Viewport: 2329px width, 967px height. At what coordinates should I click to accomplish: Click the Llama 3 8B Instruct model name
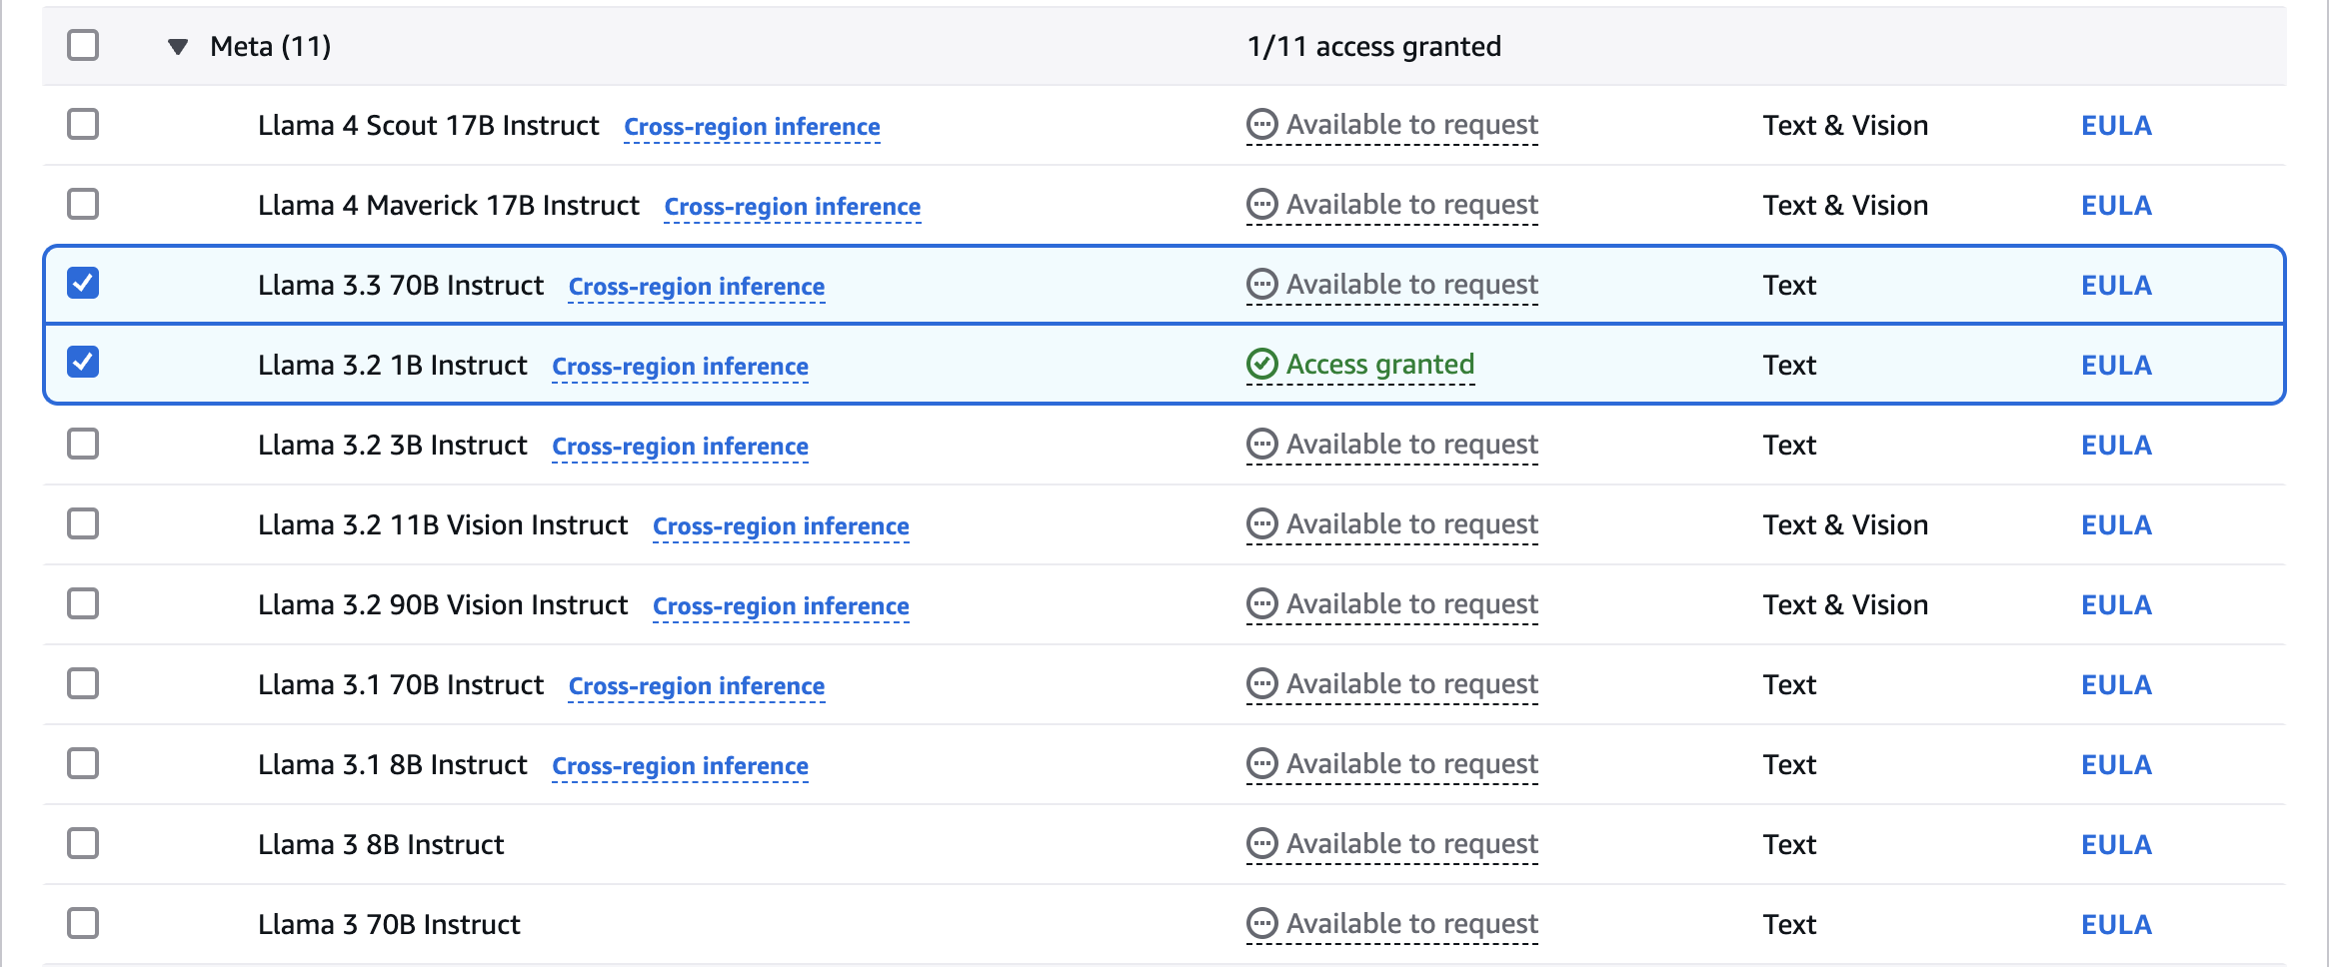click(x=381, y=845)
